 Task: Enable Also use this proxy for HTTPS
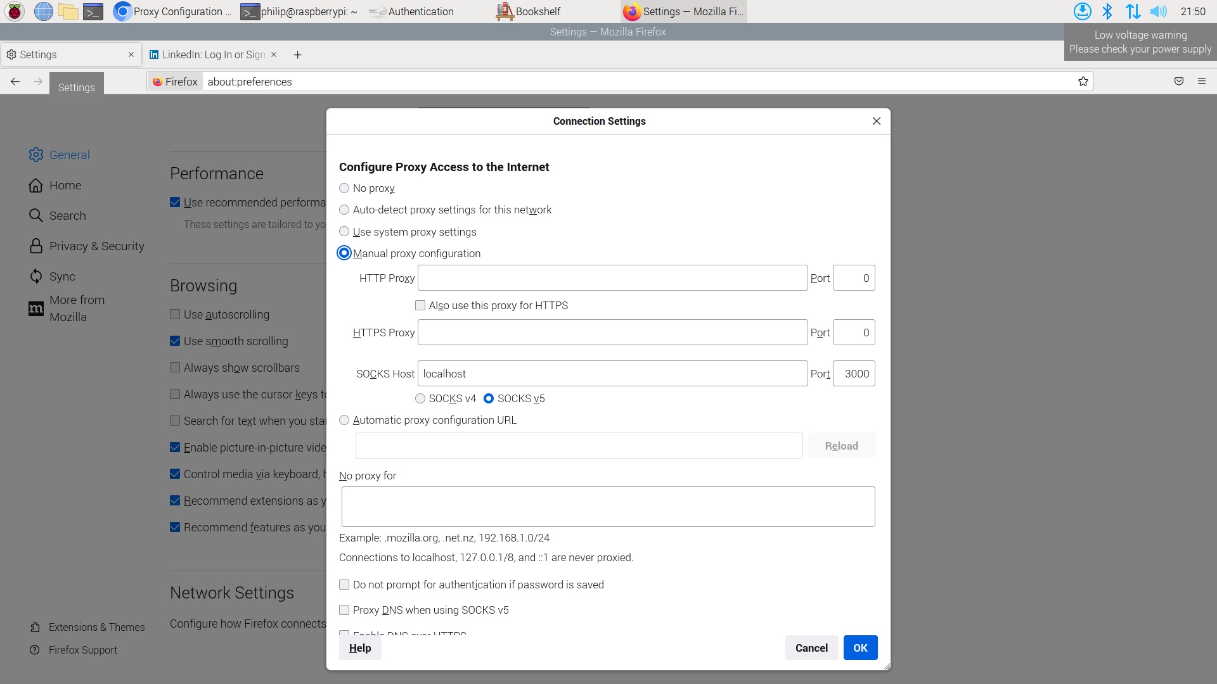(x=420, y=305)
